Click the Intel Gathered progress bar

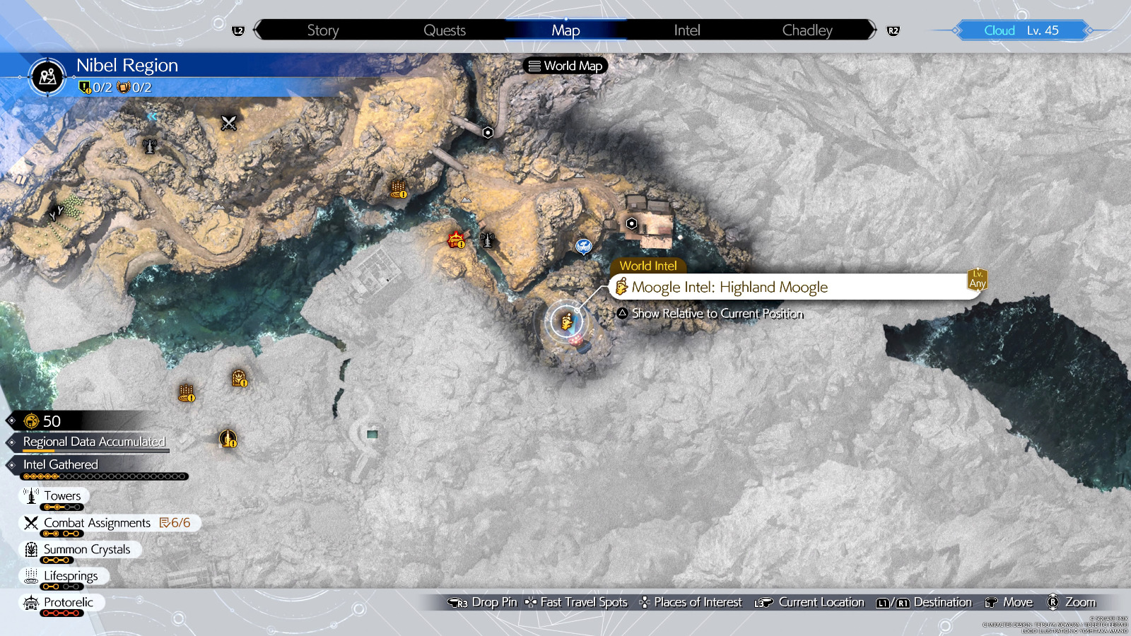click(x=105, y=476)
